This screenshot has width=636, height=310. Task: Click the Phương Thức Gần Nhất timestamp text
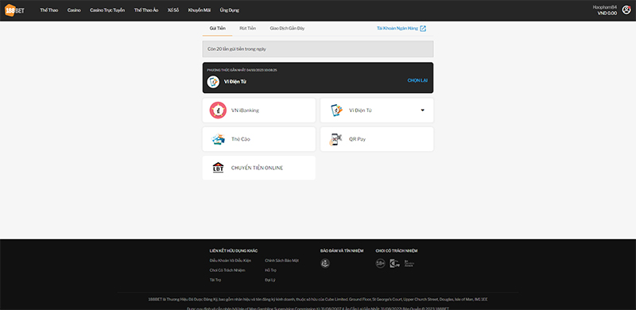[x=242, y=70]
